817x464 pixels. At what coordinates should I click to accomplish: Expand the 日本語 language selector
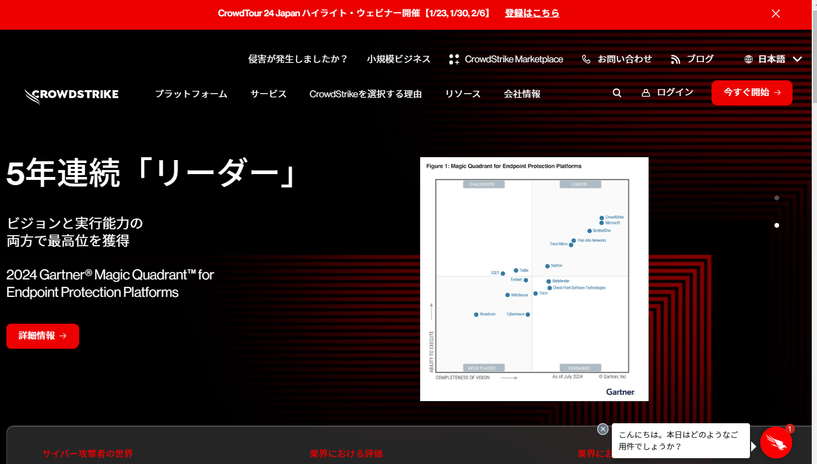[x=773, y=59]
